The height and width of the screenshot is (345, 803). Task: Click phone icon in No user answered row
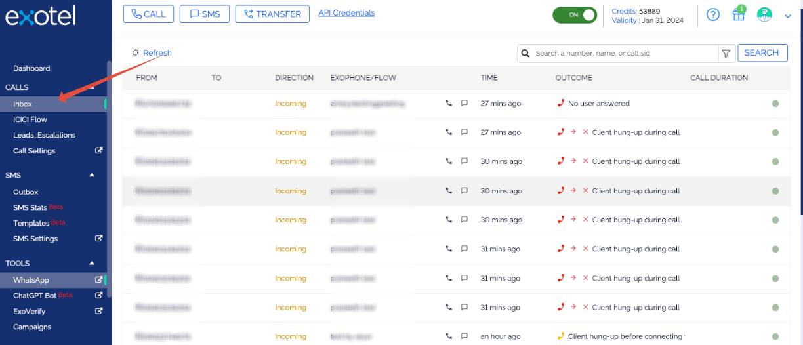(x=449, y=103)
